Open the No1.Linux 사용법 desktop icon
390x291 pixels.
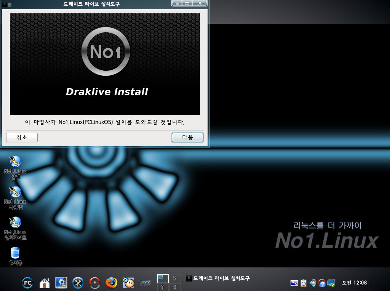click(x=15, y=198)
